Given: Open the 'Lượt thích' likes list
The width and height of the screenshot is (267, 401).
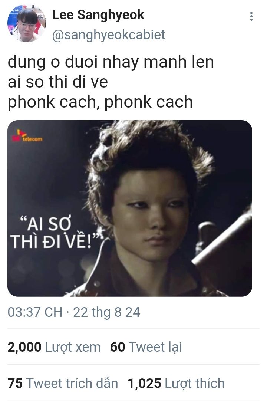Looking at the screenshot, I should [x=195, y=384].
